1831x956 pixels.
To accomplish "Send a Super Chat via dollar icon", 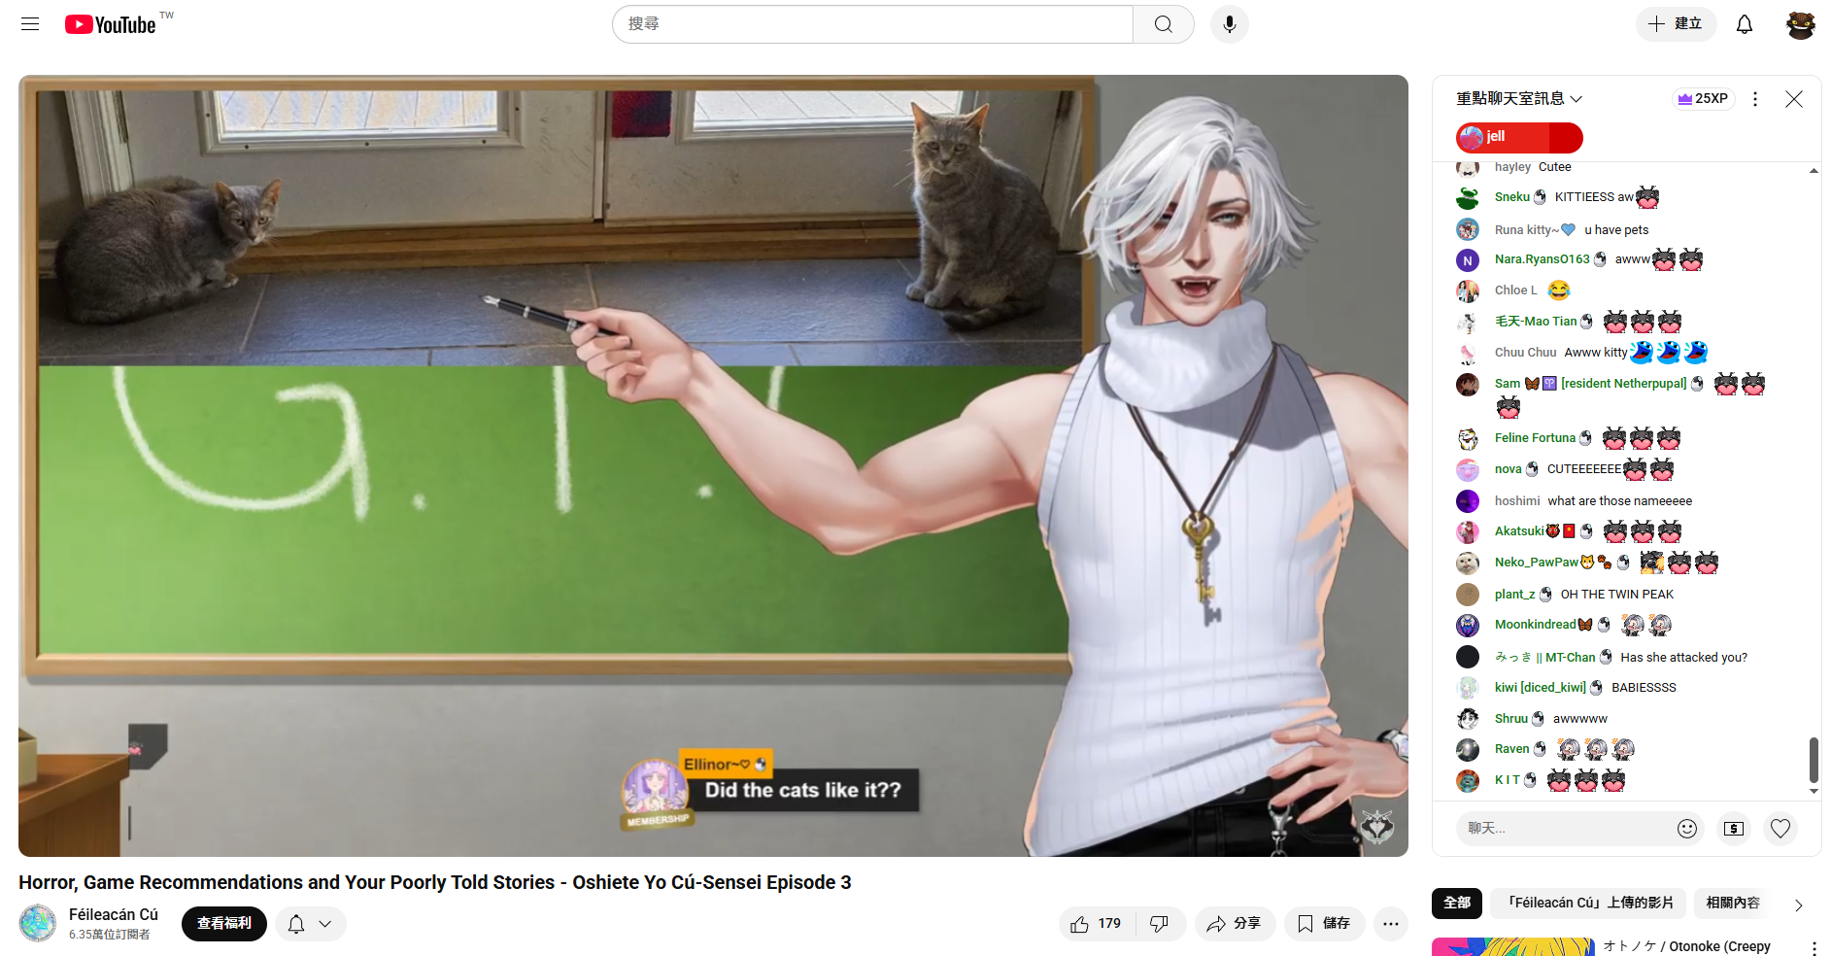I will coord(1734,828).
